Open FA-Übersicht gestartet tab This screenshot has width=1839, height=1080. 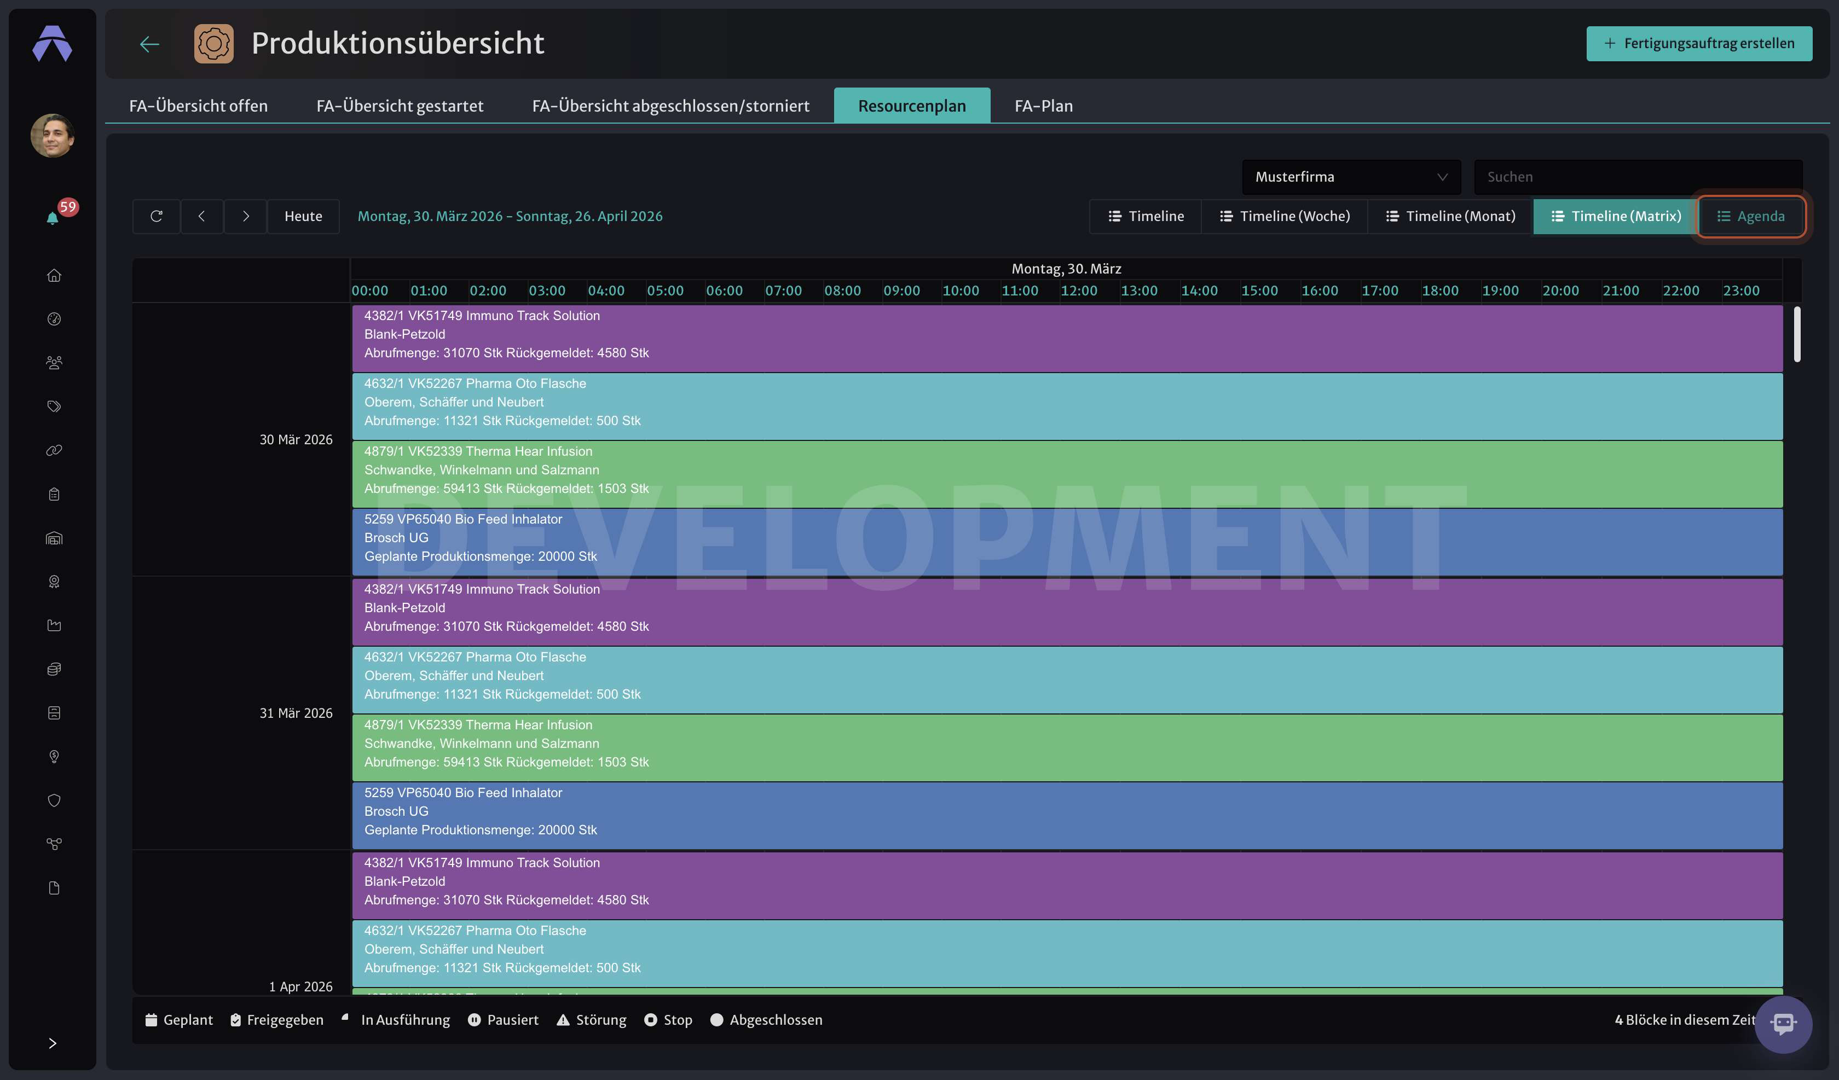coord(400,106)
